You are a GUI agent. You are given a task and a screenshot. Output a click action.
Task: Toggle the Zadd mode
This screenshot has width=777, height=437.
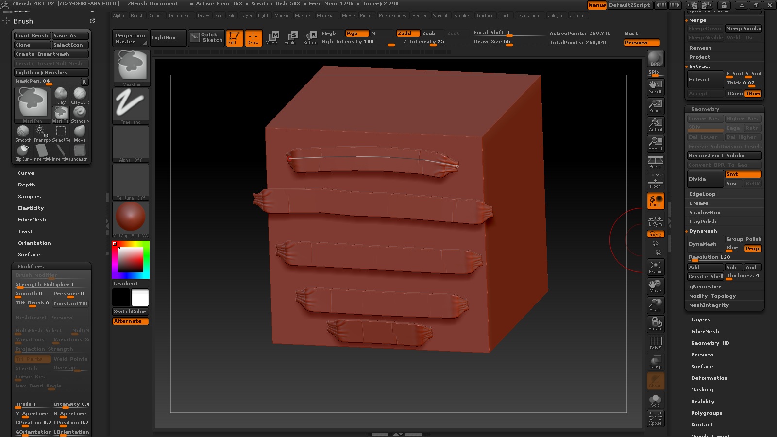pos(407,33)
